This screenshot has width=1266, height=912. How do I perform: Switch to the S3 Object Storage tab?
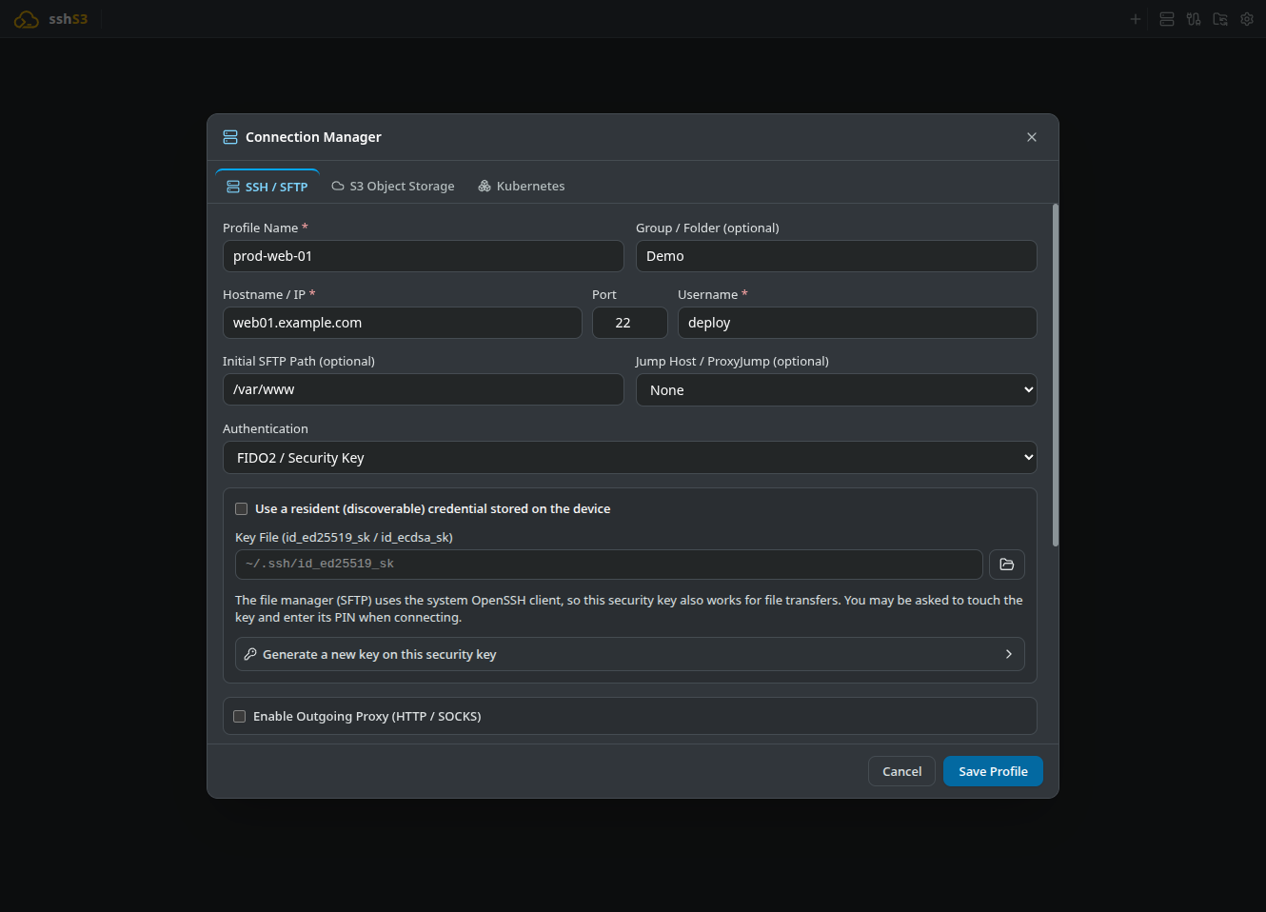click(x=393, y=187)
